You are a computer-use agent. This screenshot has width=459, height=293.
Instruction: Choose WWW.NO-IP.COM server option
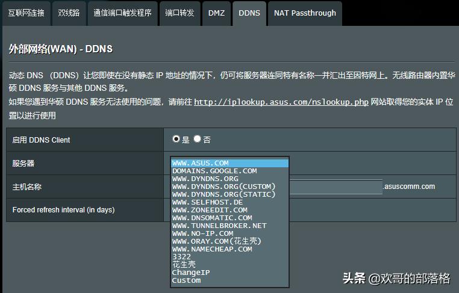230,233
